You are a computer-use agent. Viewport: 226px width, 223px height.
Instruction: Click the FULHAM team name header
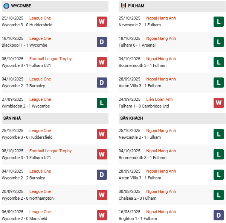click(x=136, y=6)
